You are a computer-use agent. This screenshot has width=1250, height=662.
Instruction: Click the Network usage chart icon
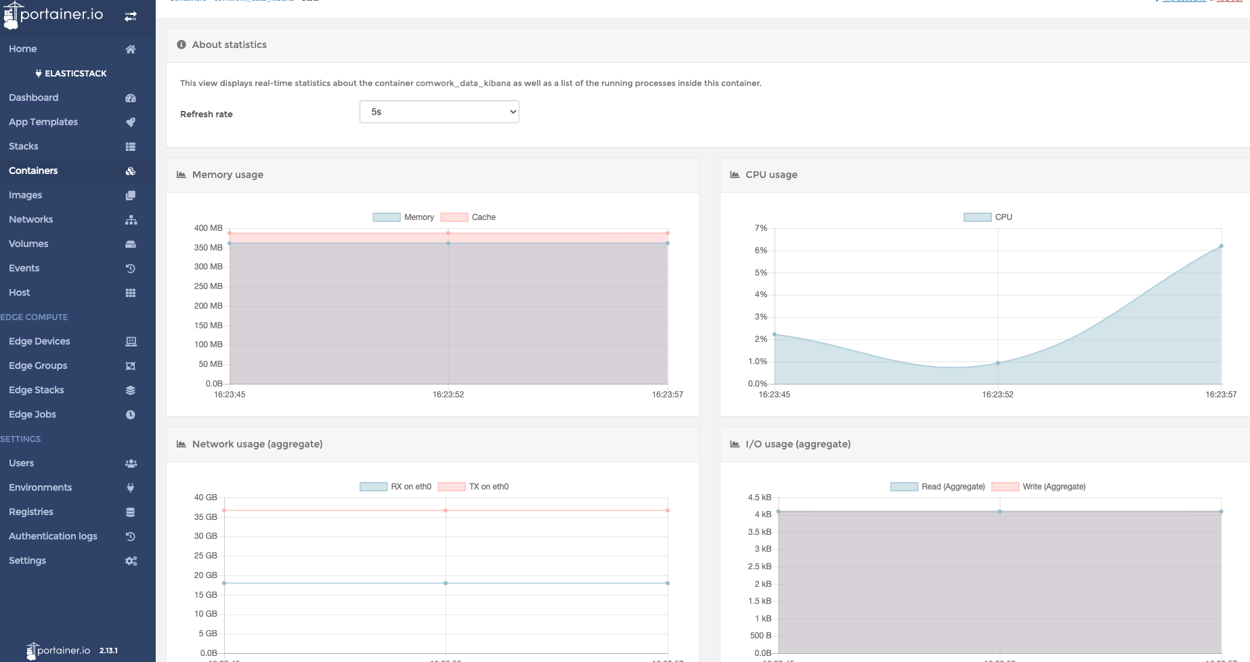(x=181, y=444)
